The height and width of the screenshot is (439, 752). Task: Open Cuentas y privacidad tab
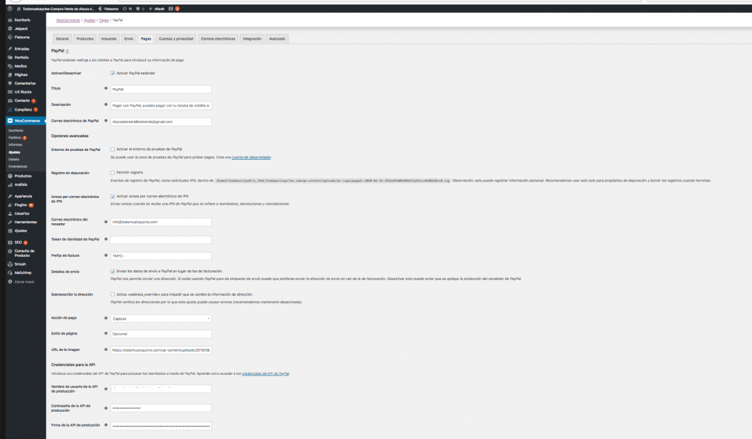tap(176, 39)
